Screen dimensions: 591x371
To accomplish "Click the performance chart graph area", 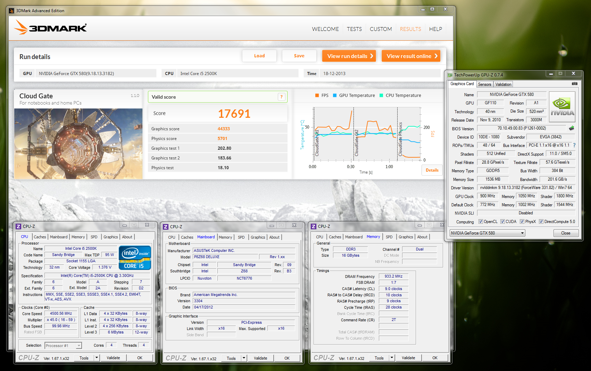I will coord(367,133).
